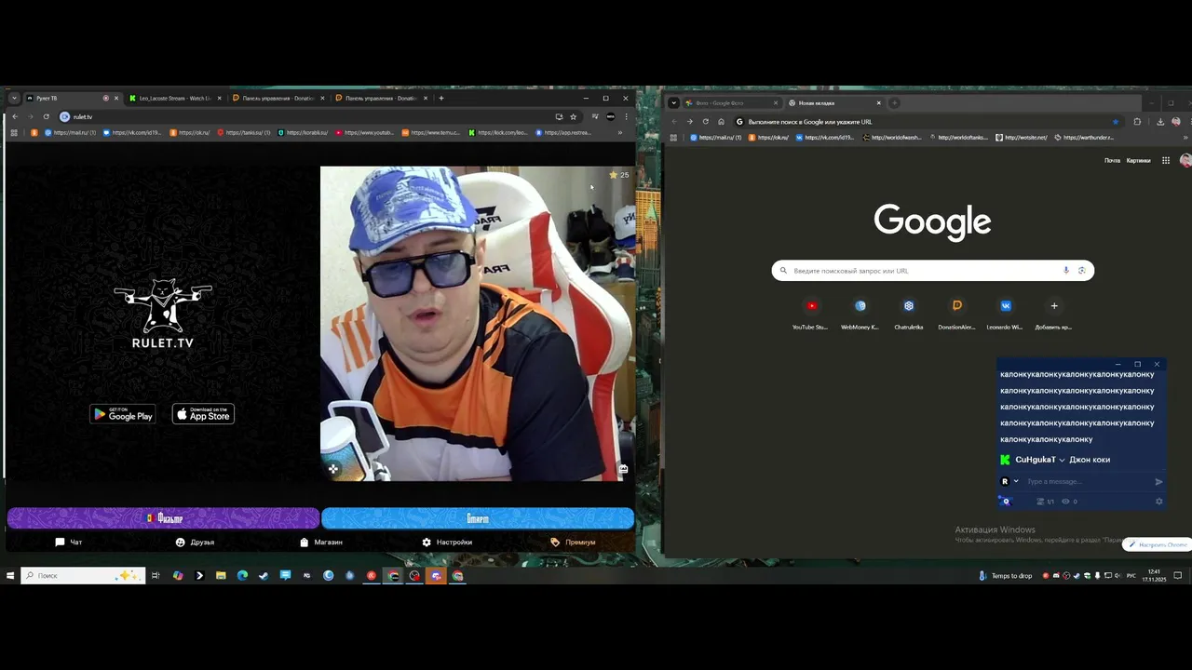Reload the rulet.tv page
This screenshot has height=670, width=1192.
tap(46, 116)
